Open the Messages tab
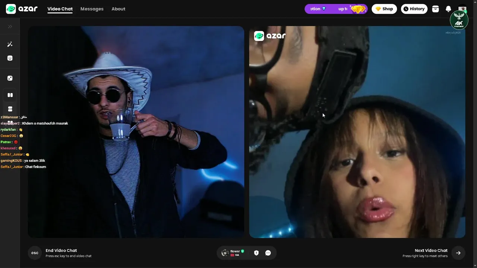The image size is (477, 268). (92, 9)
